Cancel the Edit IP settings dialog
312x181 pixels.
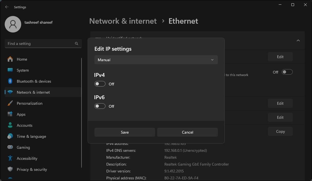(x=187, y=132)
